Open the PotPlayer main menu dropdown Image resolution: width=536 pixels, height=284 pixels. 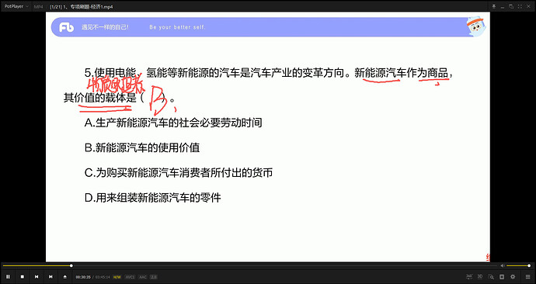[x=16, y=6]
